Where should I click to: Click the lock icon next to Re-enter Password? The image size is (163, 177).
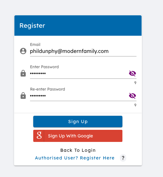point(23,96)
